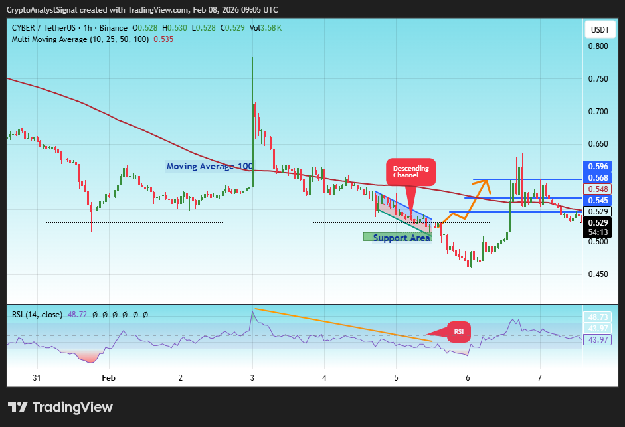Click the '3' date on time axis
This screenshot has height=427, width=625.
(x=252, y=378)
